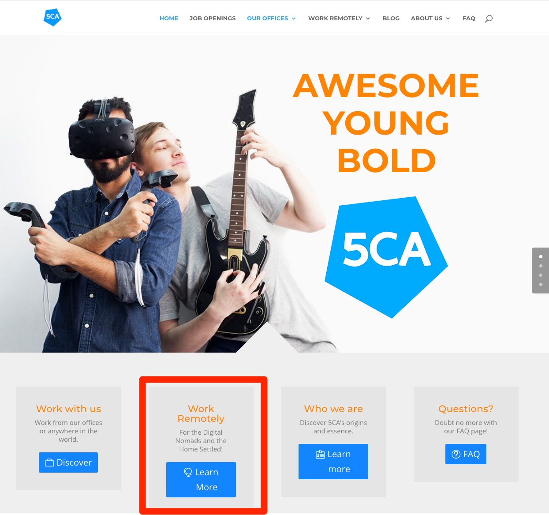This screenshot has width=549, height=515.
Task: Click the briefcase icon on the Discover button
Action: [x=50, y=462]
